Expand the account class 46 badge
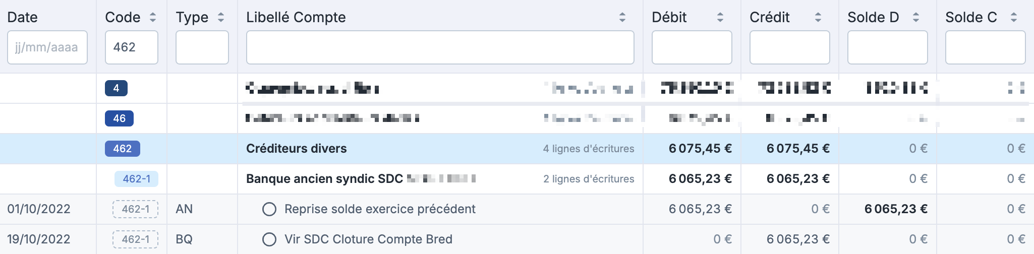The image size is (1034, 254). click(x=119, y=118)
